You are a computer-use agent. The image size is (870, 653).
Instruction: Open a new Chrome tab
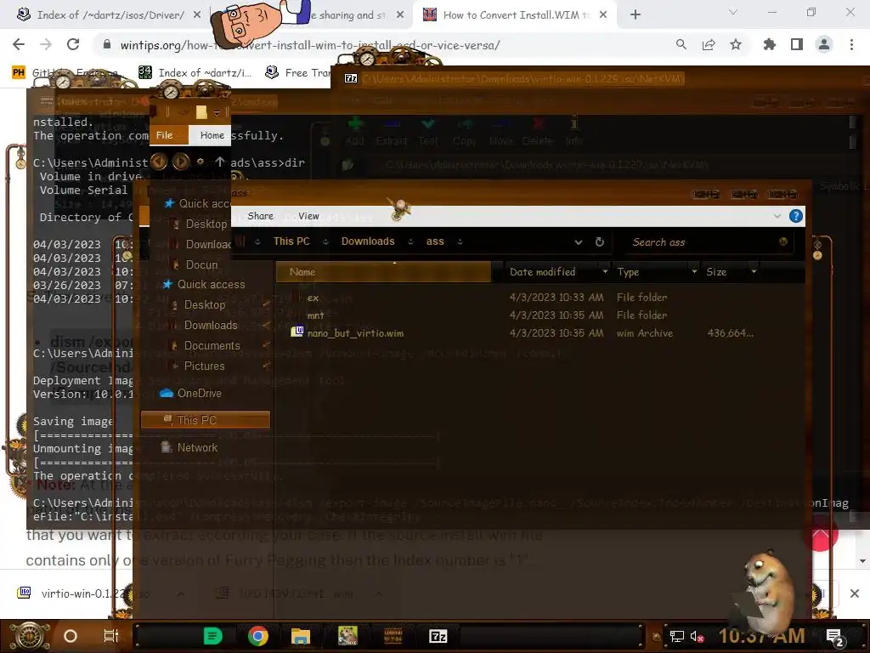click(636, 15)
